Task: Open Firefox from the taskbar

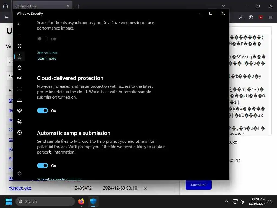Action: tap(81, 201)
